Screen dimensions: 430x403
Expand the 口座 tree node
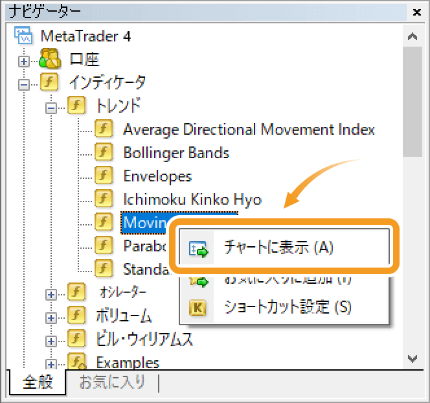click(24, 62)
